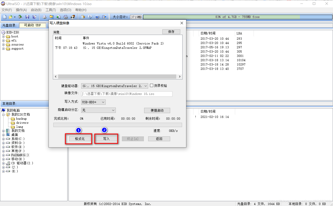Expand the efi folder in image tree
The width and height of the screenshot is (333, 206).
click(4, 40)
